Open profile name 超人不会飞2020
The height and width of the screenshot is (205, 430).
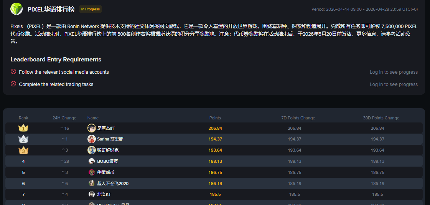(113, 184)
